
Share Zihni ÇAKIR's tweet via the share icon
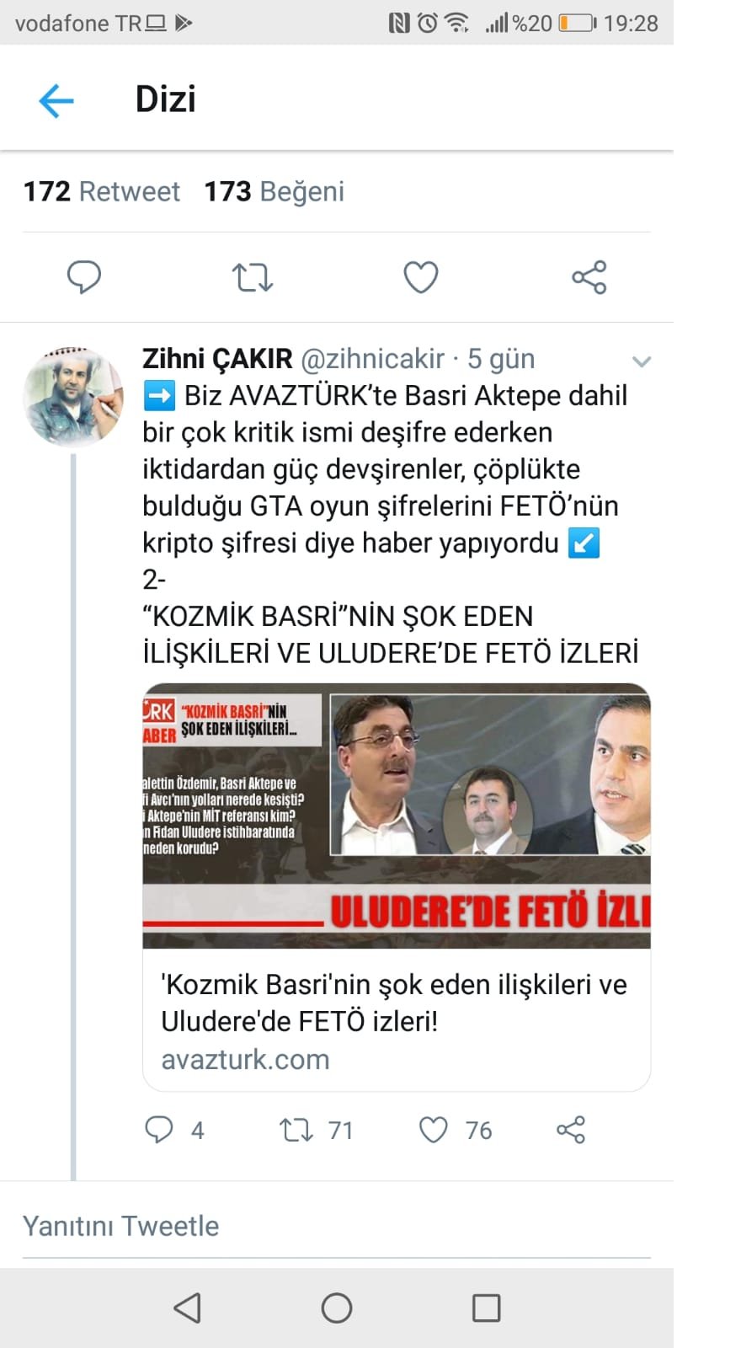(571, 1130)
